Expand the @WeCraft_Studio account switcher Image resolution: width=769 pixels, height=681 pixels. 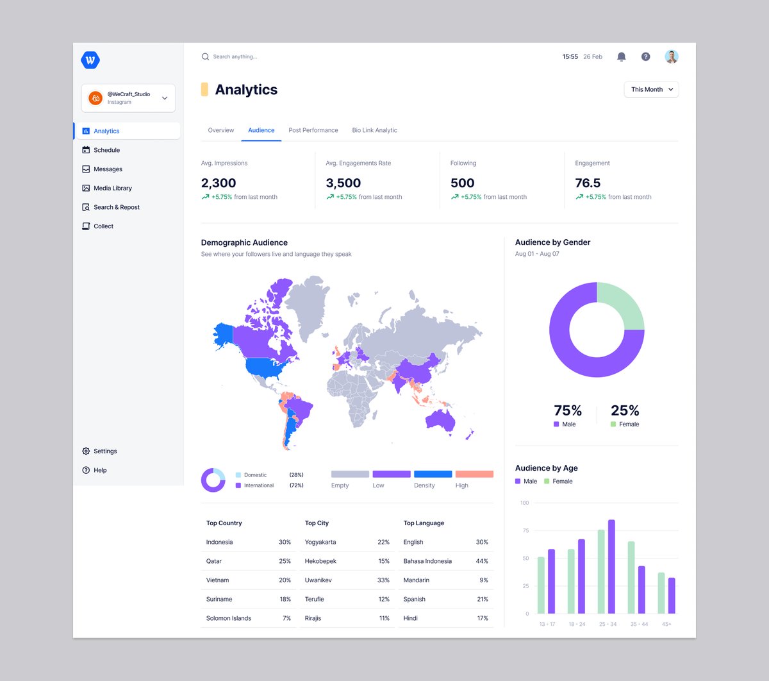[128, 97]
